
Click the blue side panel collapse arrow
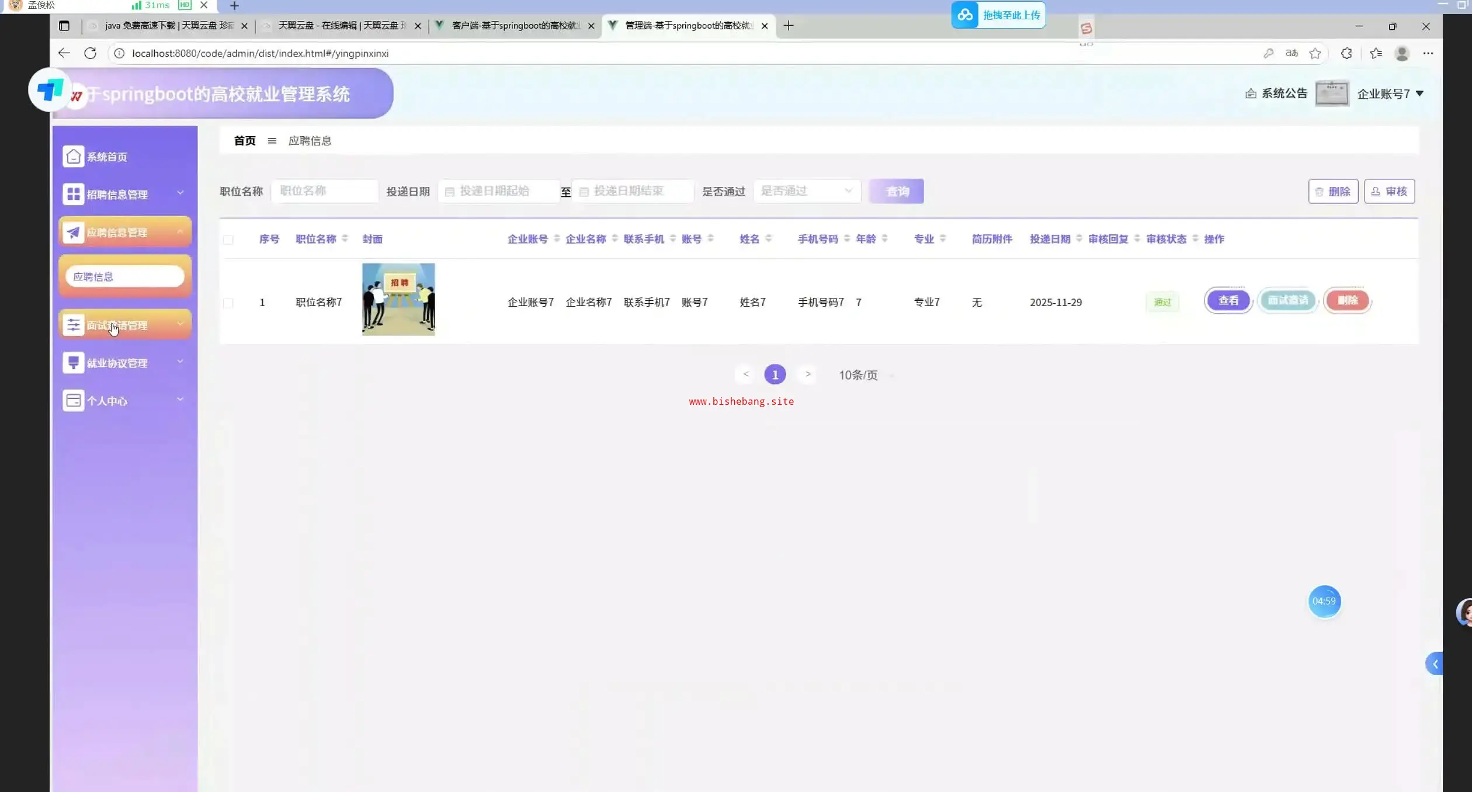point(1435,664)
